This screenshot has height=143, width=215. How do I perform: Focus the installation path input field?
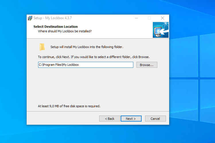[x=85, y=65]
